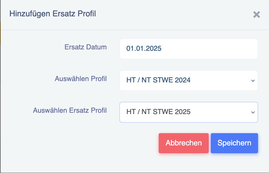Viewport: 269px width, 173px height.
Task: Click the red Abbrechen button
Action: click(x=184, y=143)
